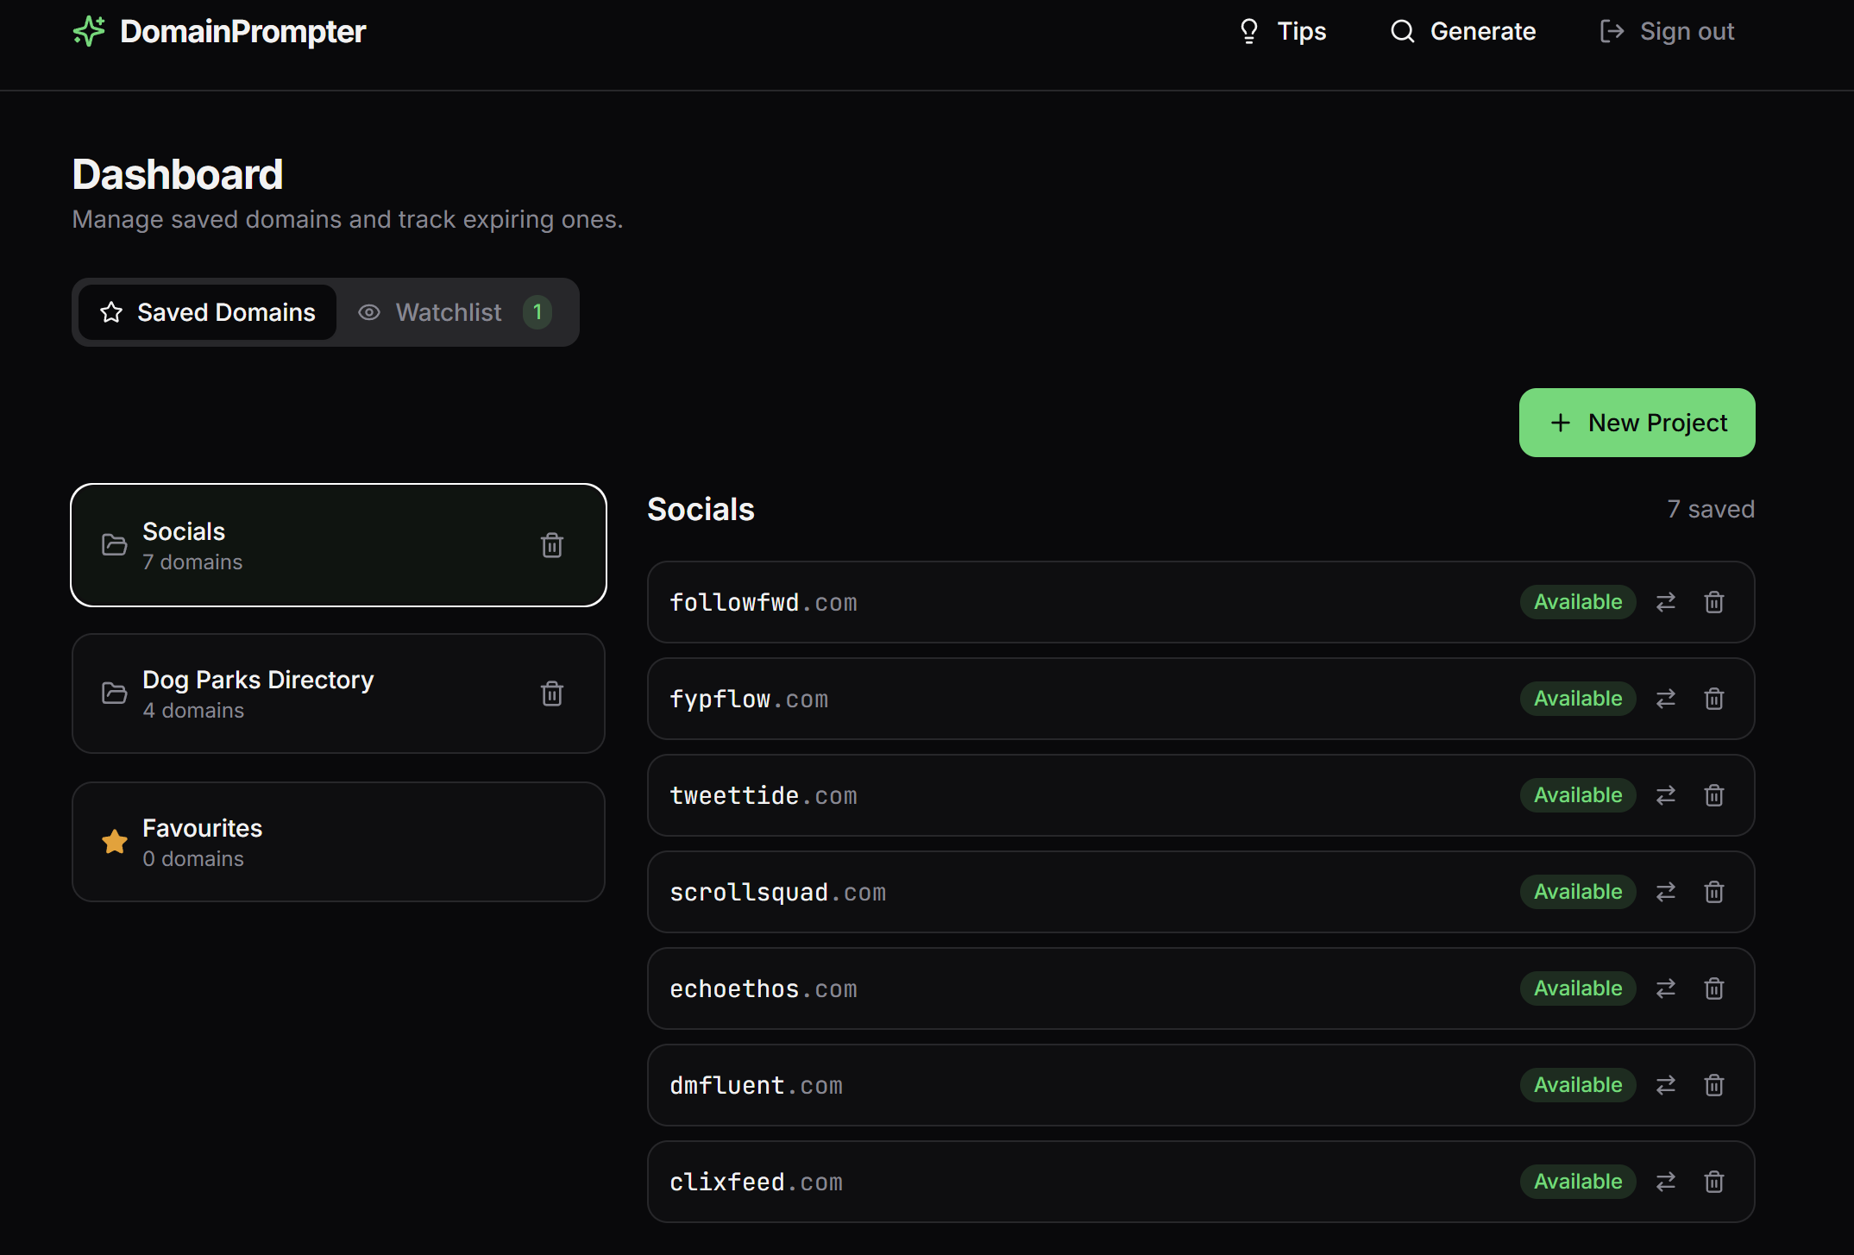Click the folder icon on the Socials project
Image resolution: width=1854 pixels, height=1255 pixels.
point(114,545)
